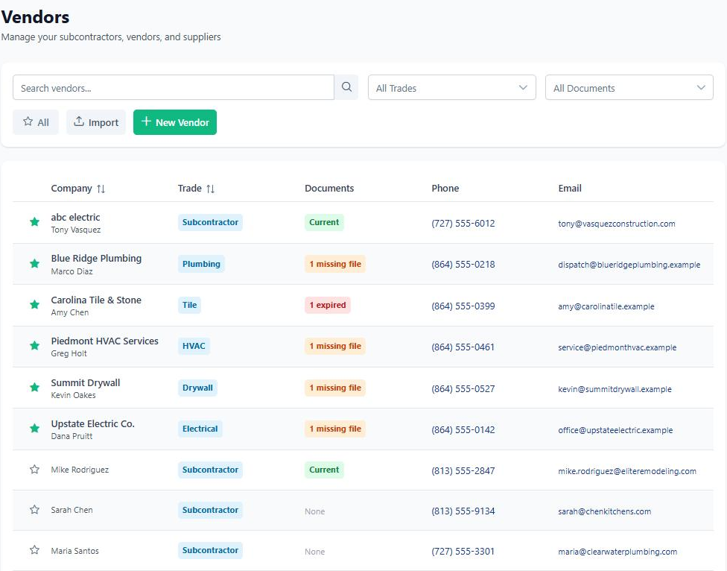Click abc electric's Subcontractor badge

[x=210, y=222]
